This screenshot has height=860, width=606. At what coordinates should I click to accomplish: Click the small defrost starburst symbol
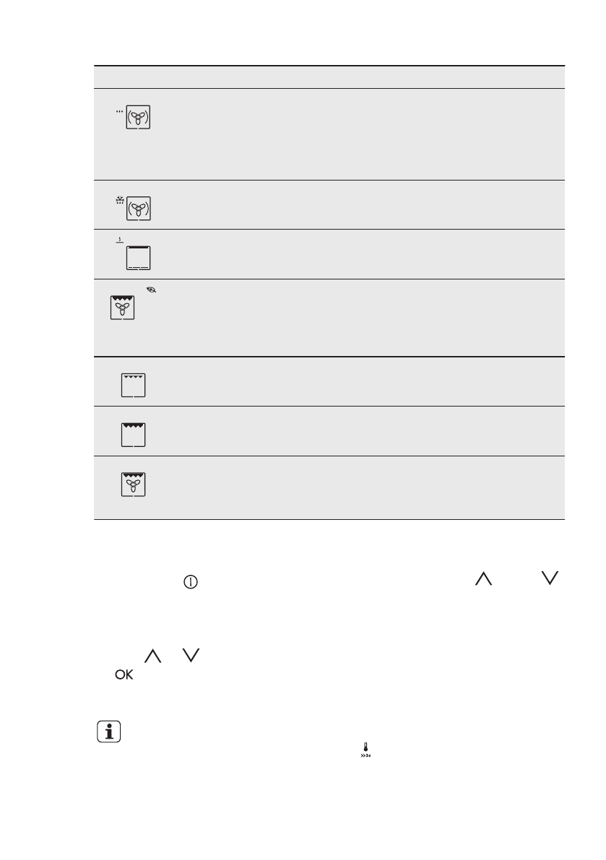click(x=120, y=200)
